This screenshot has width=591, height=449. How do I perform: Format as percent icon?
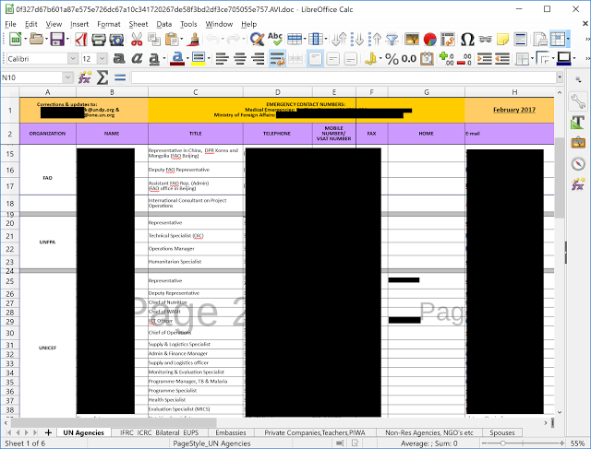(x=392, y=59)
